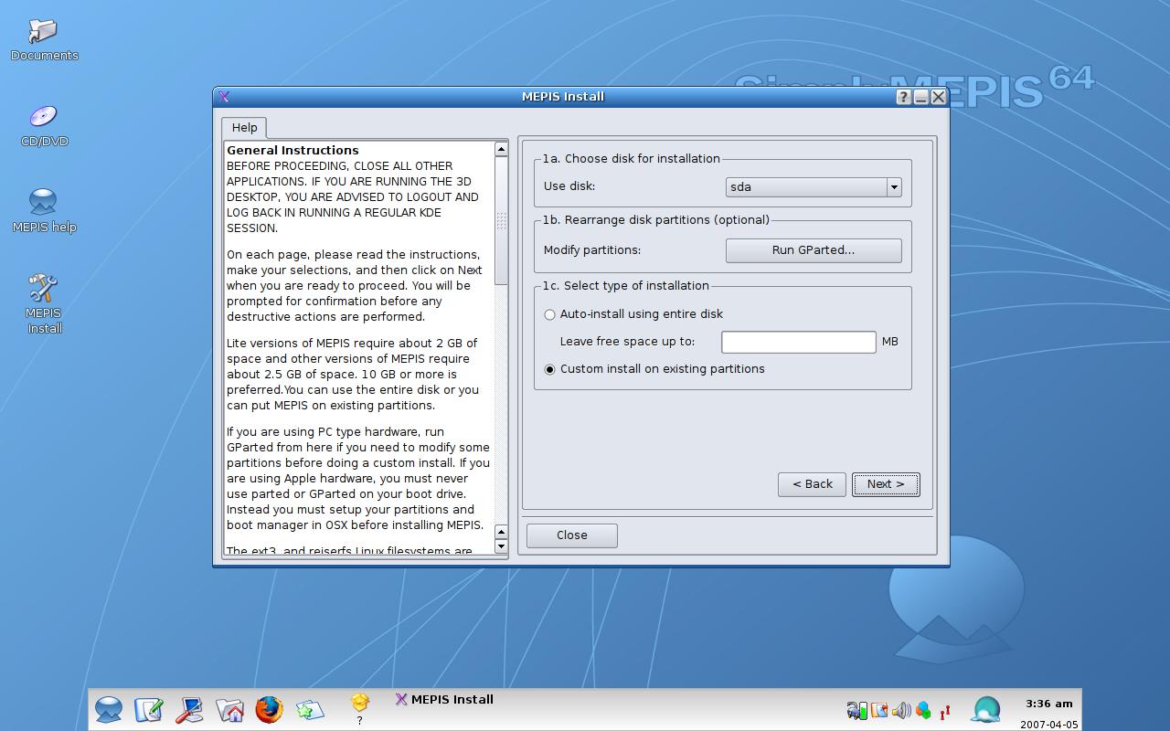Click Run GParted button

click(814, 250)
